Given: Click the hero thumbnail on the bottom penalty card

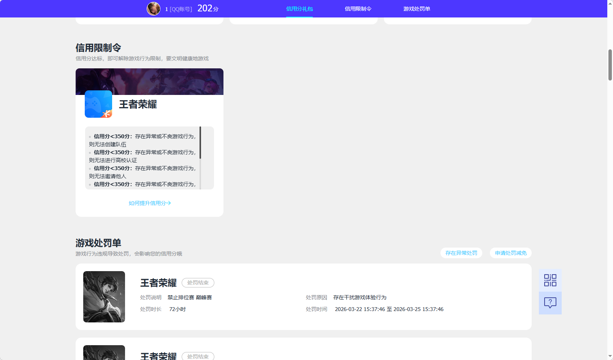Looking at the screenshot, I should (104, 353).
